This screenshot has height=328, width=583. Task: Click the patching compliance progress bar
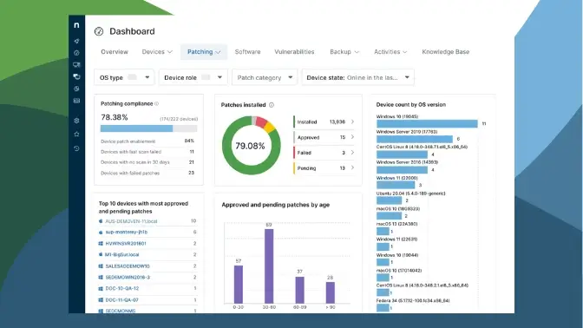pyautogui.click(x=148, y=128)
